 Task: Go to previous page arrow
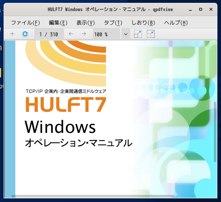click(71, 34)
